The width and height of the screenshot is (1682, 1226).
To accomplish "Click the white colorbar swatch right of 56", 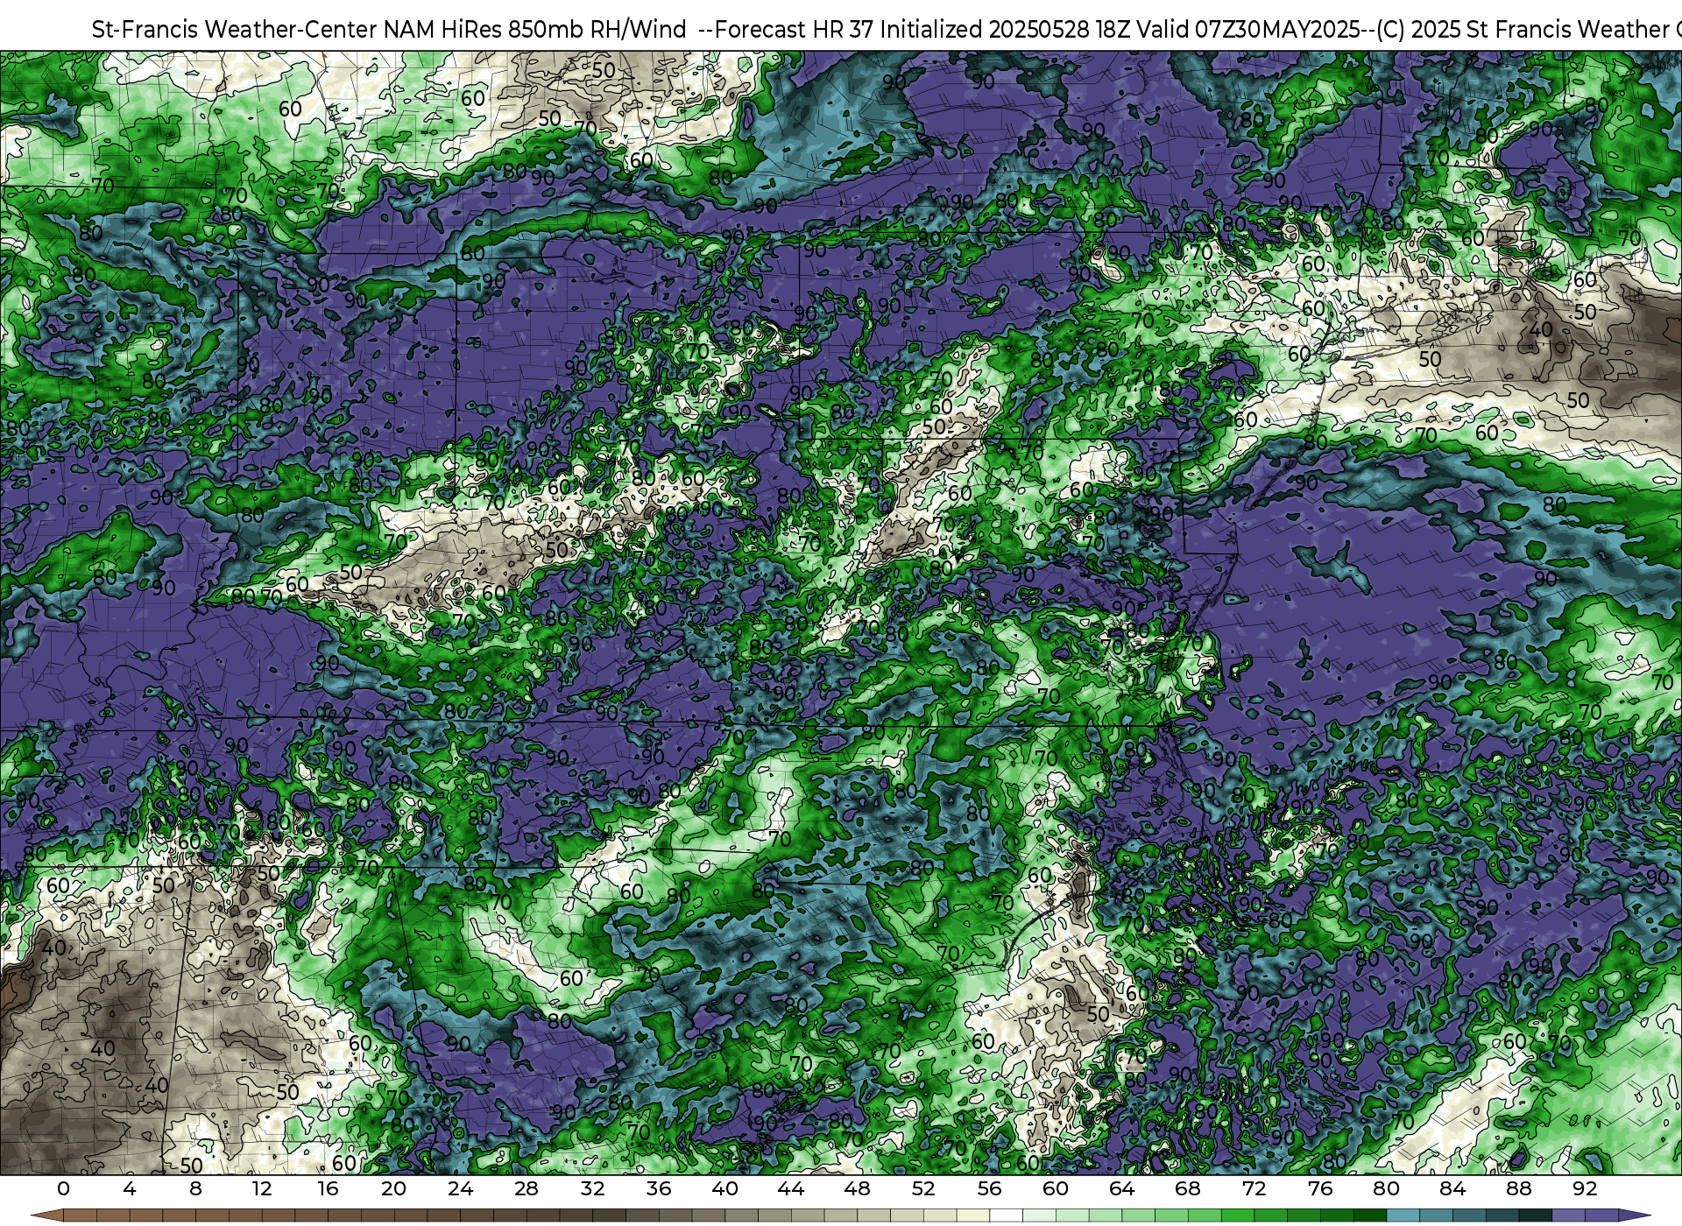I will pyautogui.click(x=1007, y=1216).
